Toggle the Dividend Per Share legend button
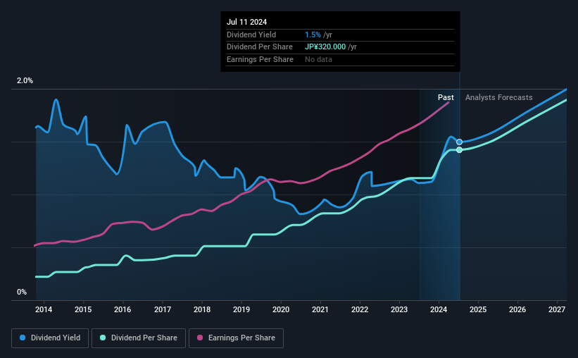The height and width of the screenshot is (358, 578). pyautogui.click(x=139, y=338)
